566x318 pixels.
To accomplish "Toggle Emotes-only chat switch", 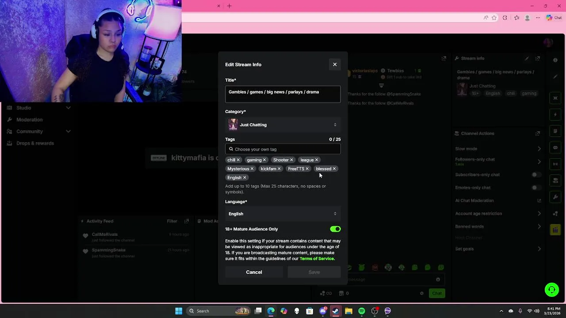I will 536,188.
